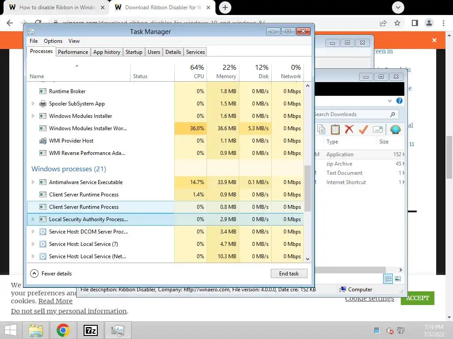Select the Spooler SubSystem App printer icon
The image size is (453, 339).
point(43,103)
